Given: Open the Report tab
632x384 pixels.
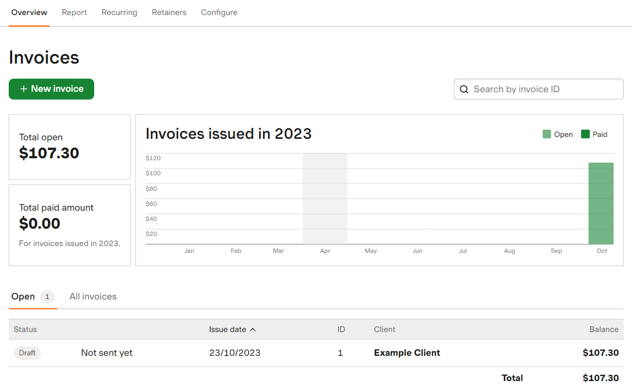Looking at the screenshot, I should [x=74, y=13].
